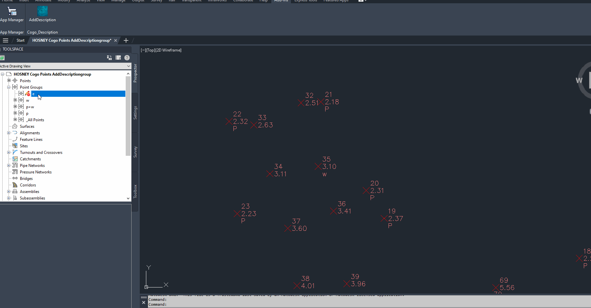Select the Bridges icon in the tree
Image resolution: width=591 pixels, height=308 pixels.
point(15,178)
